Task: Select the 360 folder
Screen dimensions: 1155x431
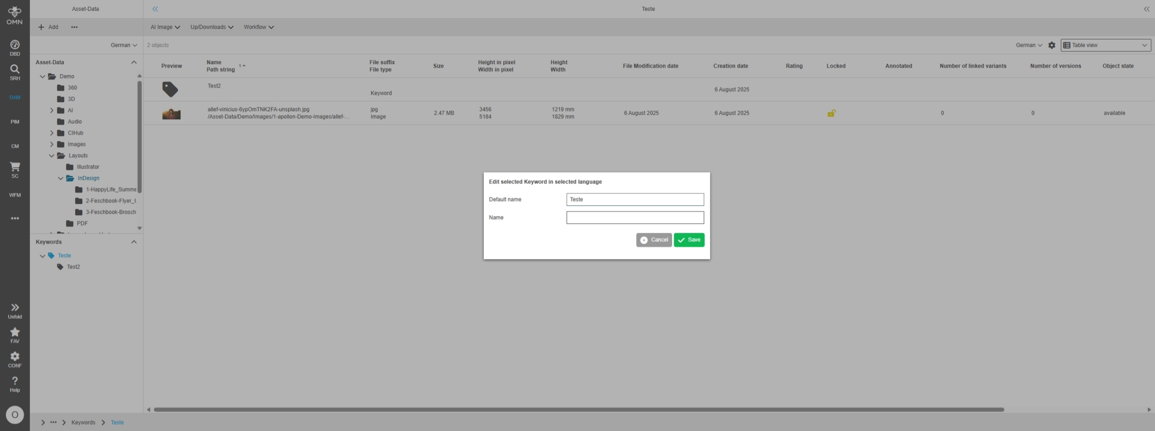Action: click(x=72, y=88)
